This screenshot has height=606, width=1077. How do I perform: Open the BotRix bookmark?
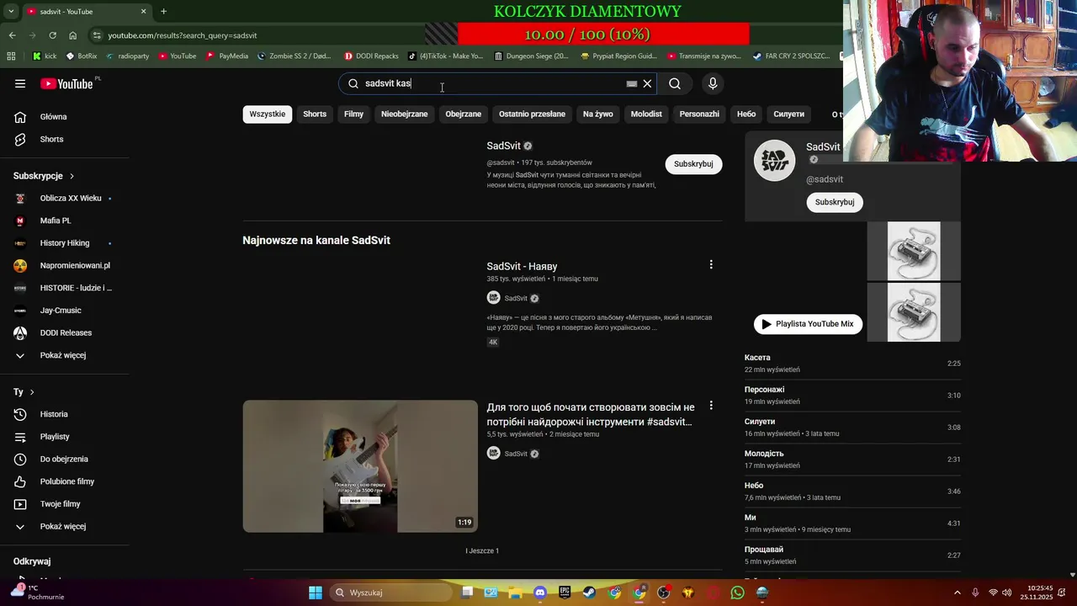click(x=82, y=56)
